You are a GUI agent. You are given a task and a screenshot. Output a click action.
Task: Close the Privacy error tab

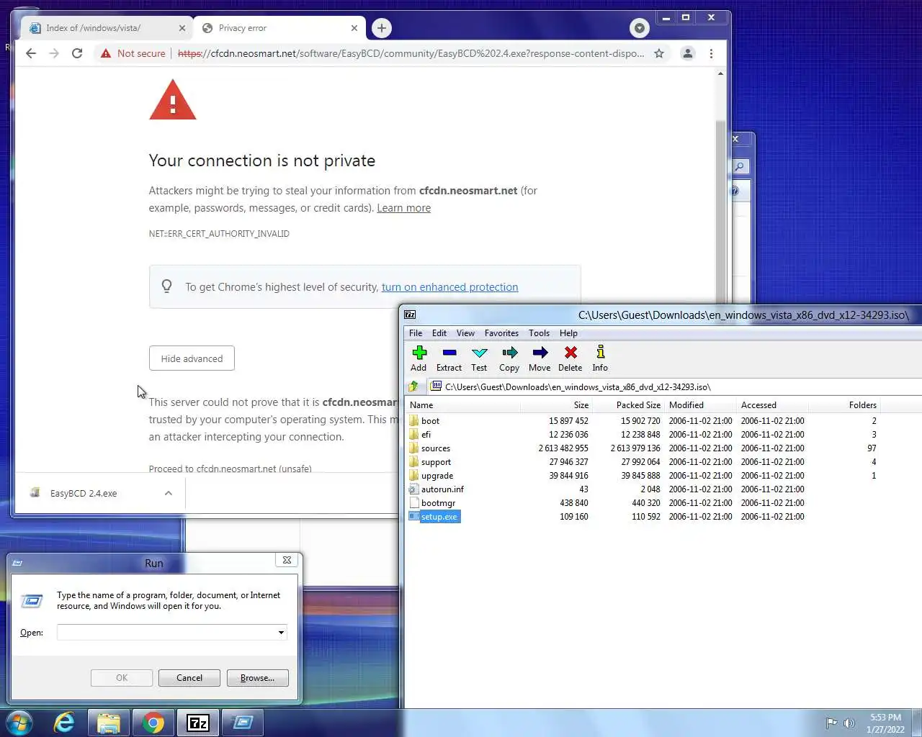click(x=354, y=28)
